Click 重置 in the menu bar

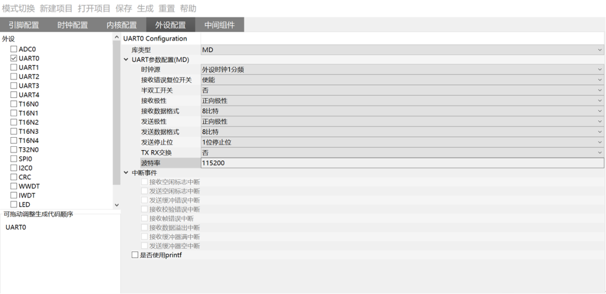[x=167, y=8]
